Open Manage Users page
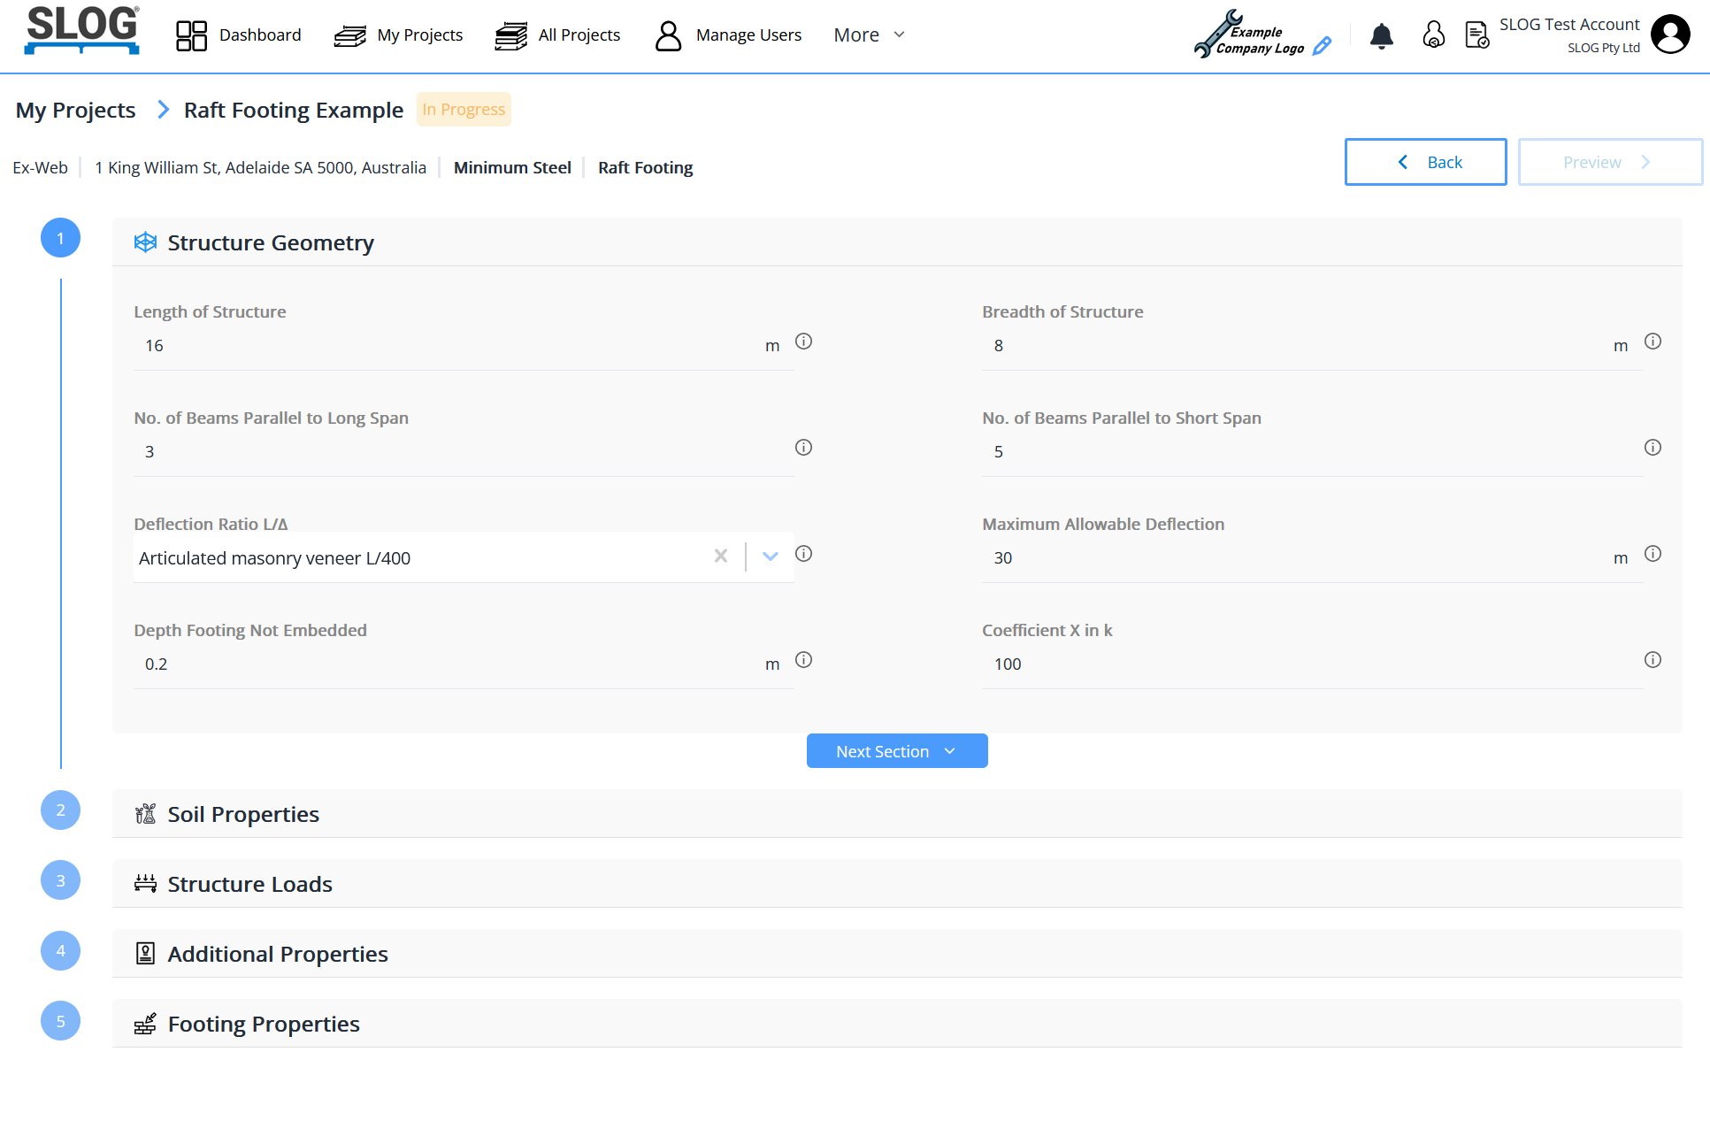 (x=728, y=35)
